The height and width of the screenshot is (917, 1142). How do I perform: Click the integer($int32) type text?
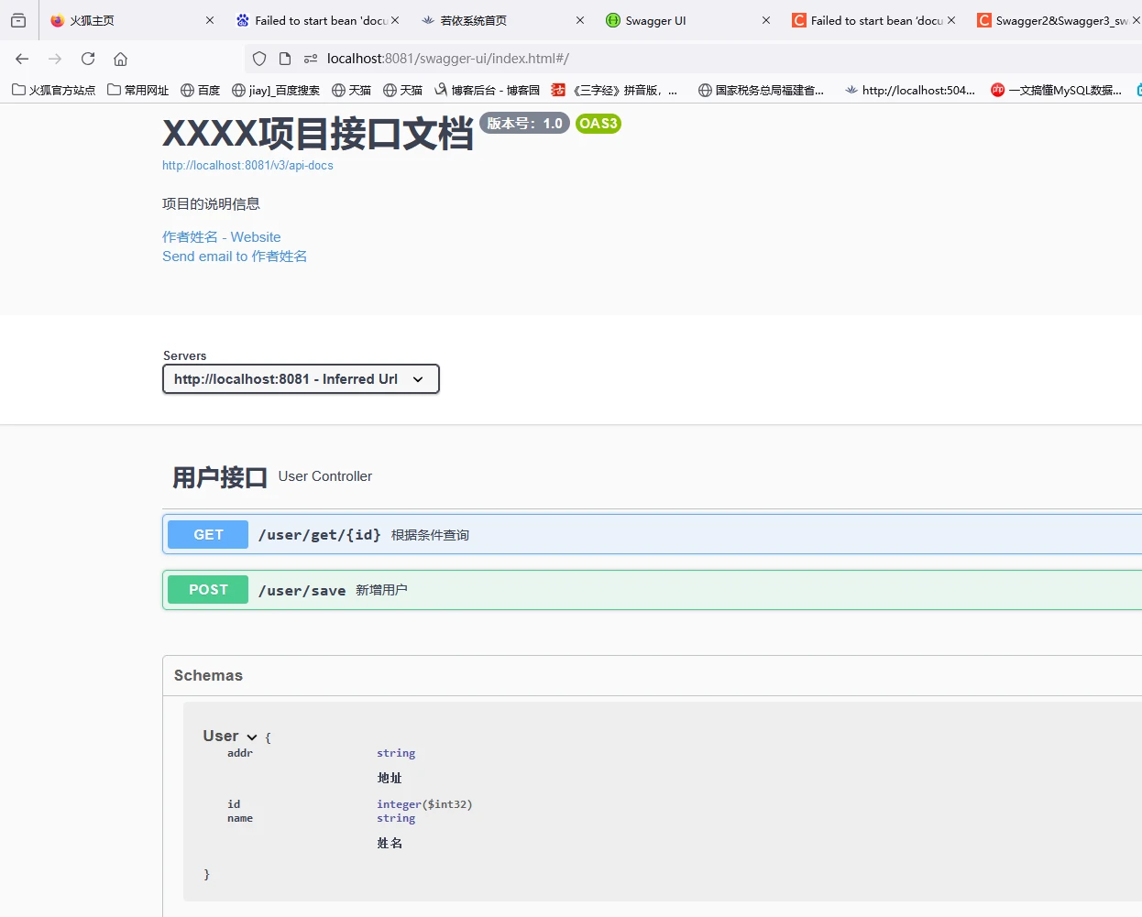(424, 804)
